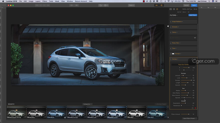Open Spotlight search in the menu bar

click(x=209, y=1)
